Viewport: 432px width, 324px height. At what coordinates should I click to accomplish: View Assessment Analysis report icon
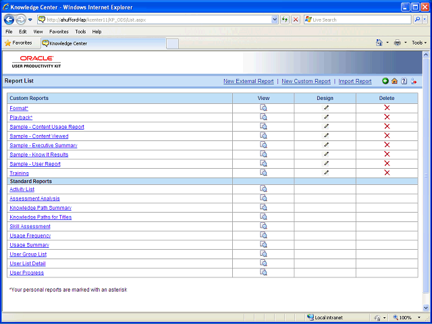point(263,198)
